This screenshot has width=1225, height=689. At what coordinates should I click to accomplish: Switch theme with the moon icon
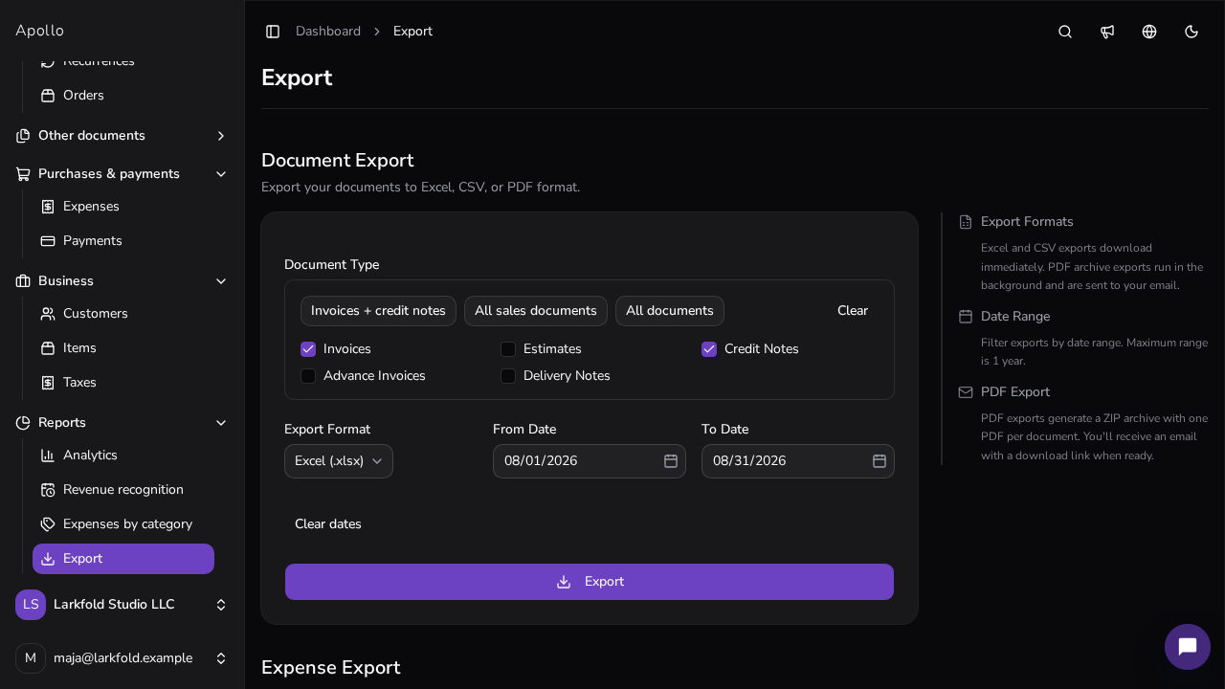(x=1192, y=32)
